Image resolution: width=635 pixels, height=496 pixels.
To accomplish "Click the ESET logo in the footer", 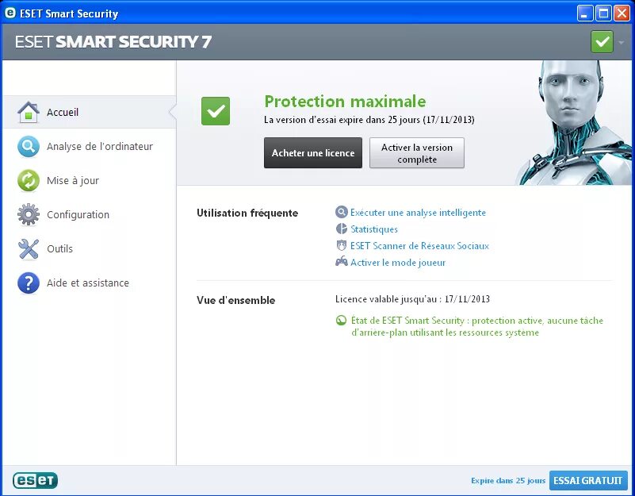I will 35,480.
